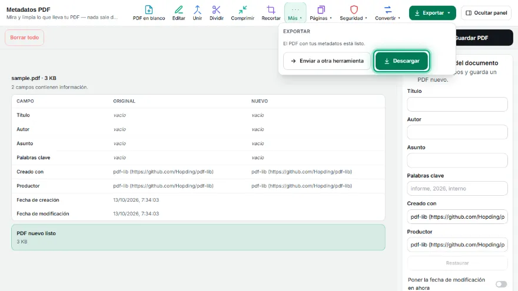The height and width of the screenshot is (291, 518).
Task: Expand the Páginas dropdown menu
Action: (320, 13)
